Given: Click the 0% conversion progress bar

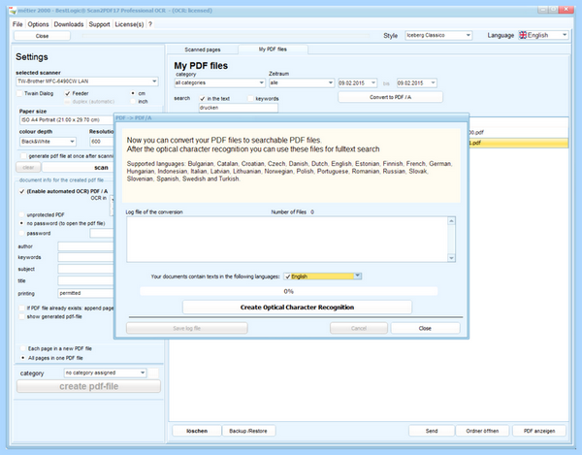Looking at the screenshot, I should (289, 292).
